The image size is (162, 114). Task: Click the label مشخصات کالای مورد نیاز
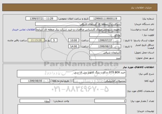point(140,91)
